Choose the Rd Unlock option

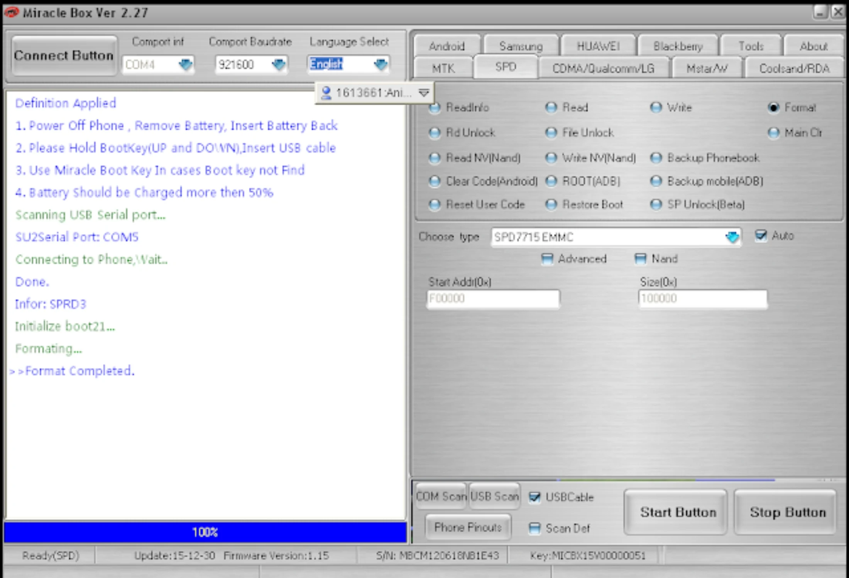(435, 133)
